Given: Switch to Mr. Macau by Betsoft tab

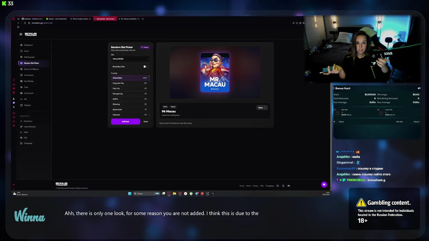Looking at the screenshot, I should tap(129, 19).
